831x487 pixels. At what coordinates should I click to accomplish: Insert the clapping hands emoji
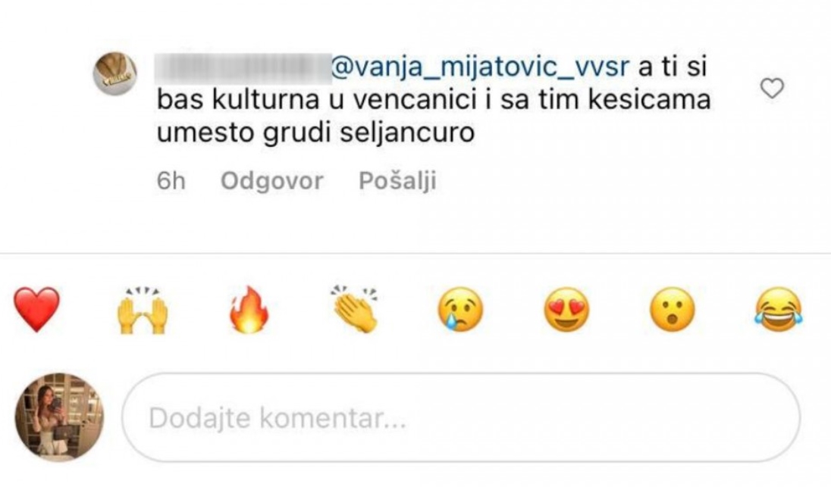pos(355,309)
